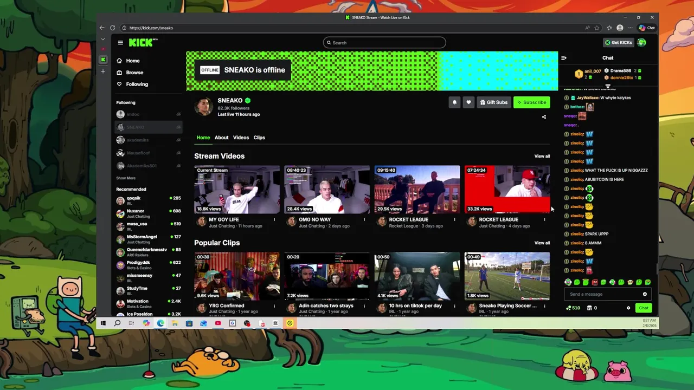
Task: Click the browser back arrow
Action: tap(102, 28)
